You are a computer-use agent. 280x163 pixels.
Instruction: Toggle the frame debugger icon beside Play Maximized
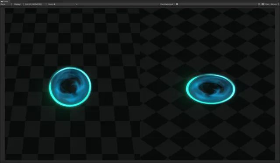coord(177,4)
